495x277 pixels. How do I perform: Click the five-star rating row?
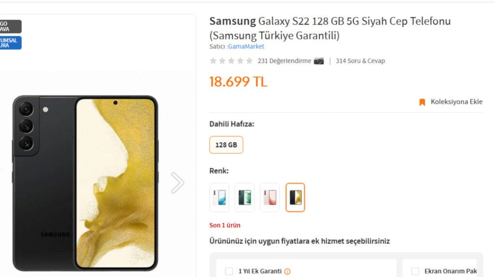(x=231, y=61)
